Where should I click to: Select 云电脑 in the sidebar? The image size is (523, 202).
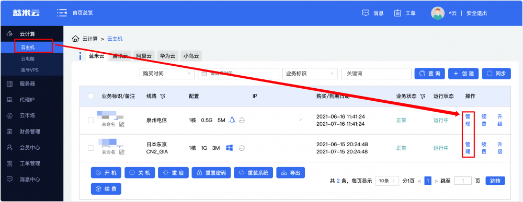click(x=28, y=58)
